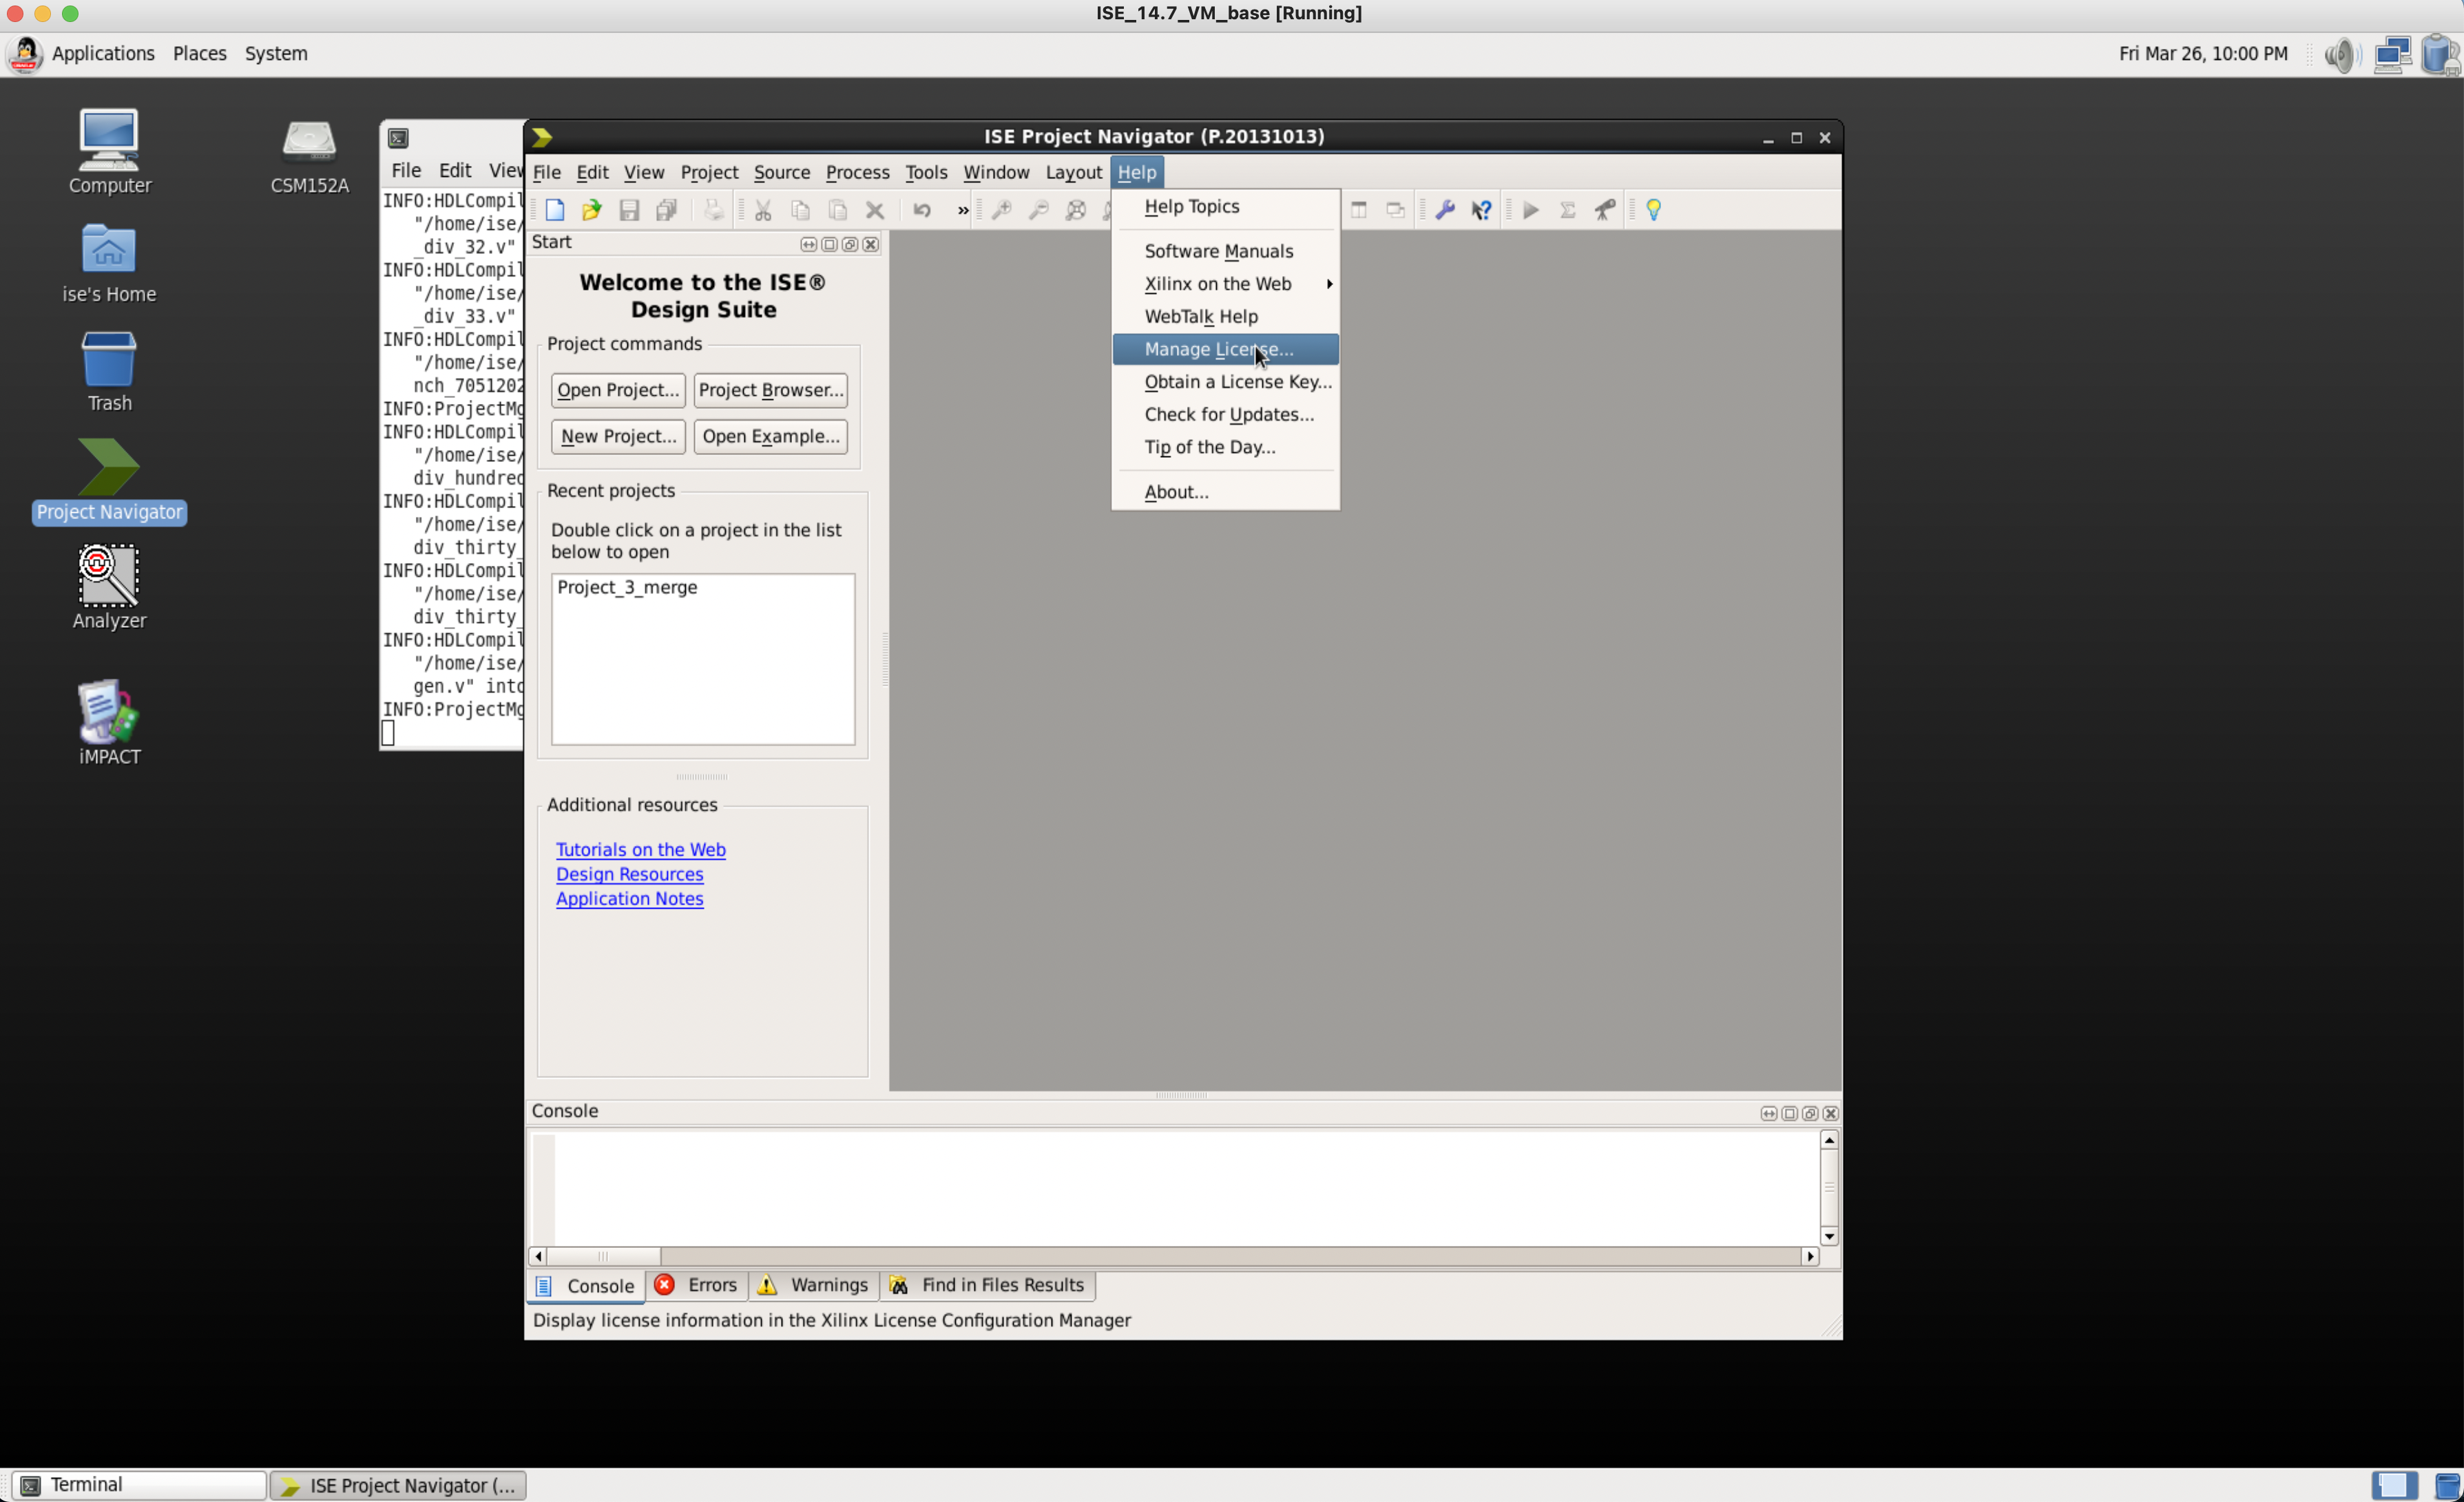
Task: Switch to the Warnings tab
Action: (x=813, y=1285)
